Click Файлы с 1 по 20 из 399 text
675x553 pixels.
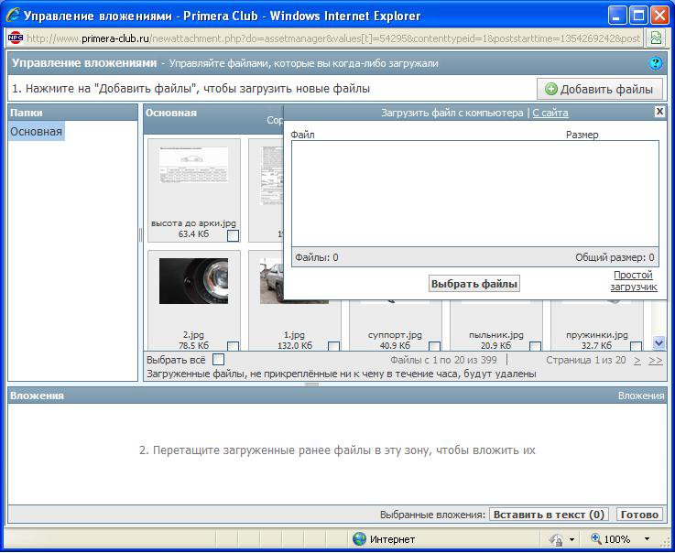click(443, 360)
